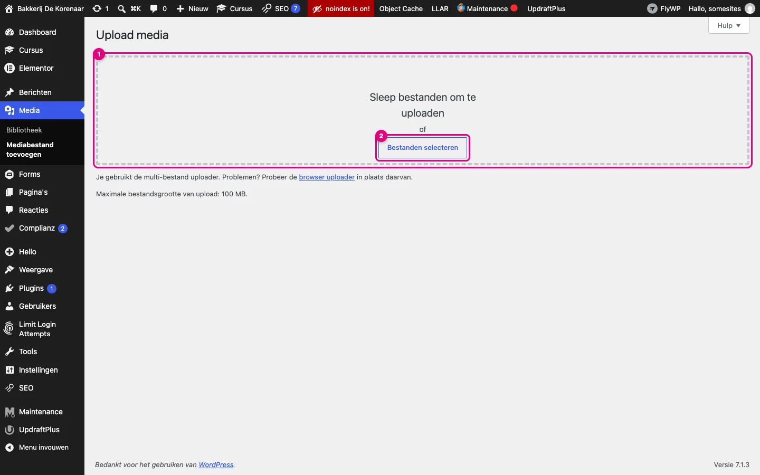Click the Complianz checkmark icon
This screenshot has height=475, width=760.
click(9, 229)
